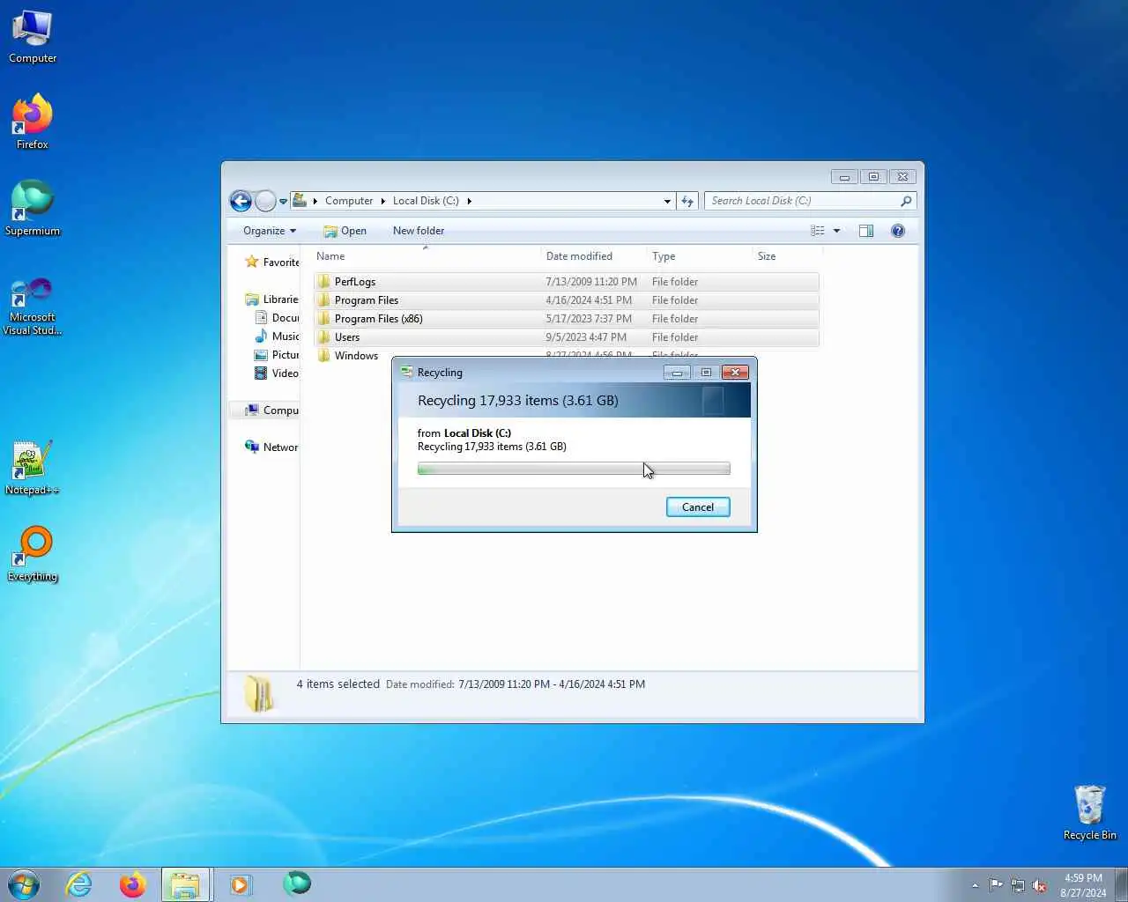Click the Action Center flag tray icon
This screenshot has height=902, width=1128.
click(x=996, y=885)
